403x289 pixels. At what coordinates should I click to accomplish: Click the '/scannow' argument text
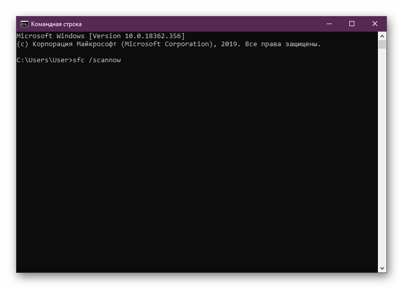tap(105, 60)
